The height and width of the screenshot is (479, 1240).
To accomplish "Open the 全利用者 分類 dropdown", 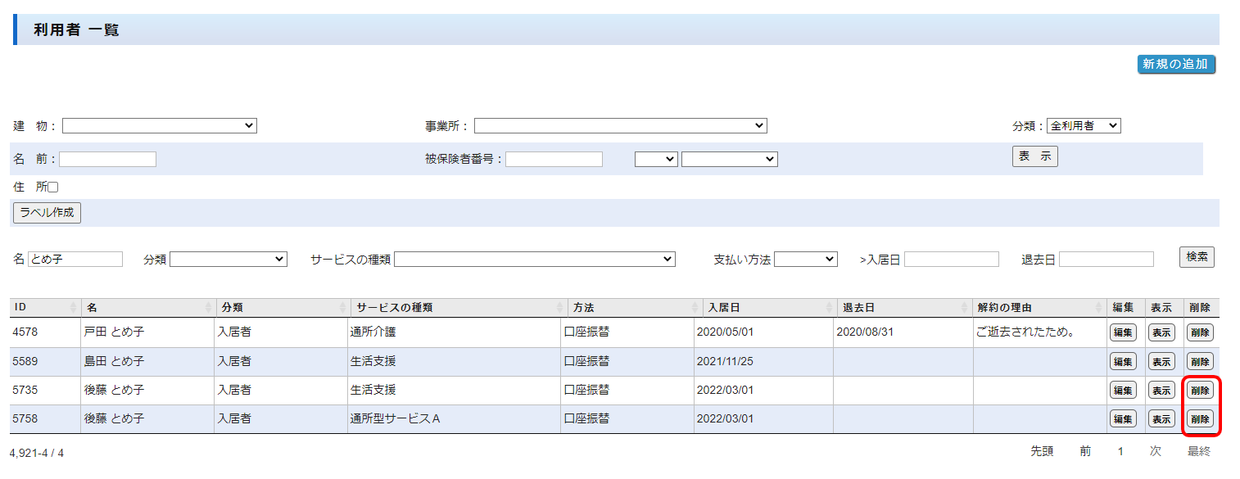I will (1084, 126).
